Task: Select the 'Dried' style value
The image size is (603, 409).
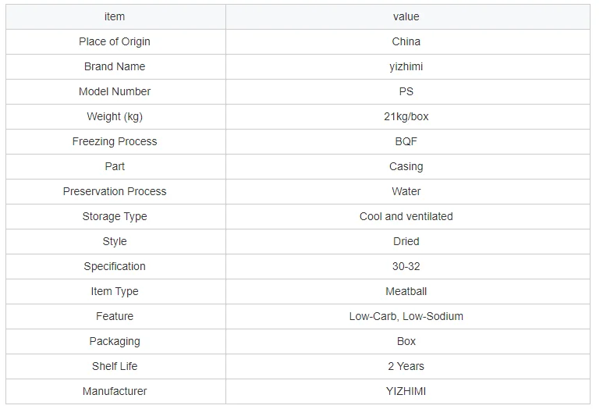Action: pyautogui.click(x=406, y=241)
